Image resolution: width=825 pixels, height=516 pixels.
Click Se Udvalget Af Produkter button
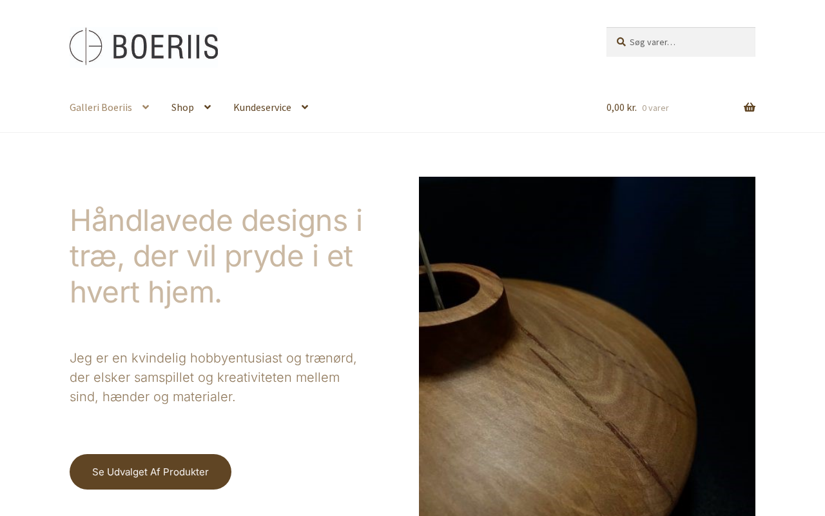150,471
